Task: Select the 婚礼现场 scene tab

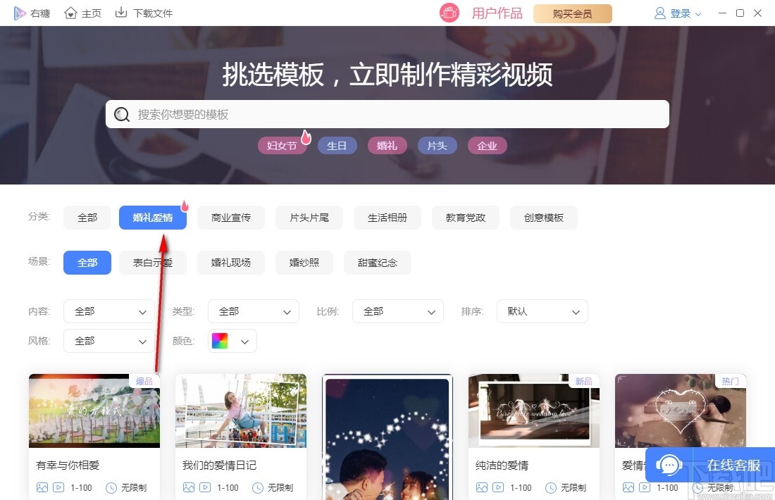Action: pos(230,262)
